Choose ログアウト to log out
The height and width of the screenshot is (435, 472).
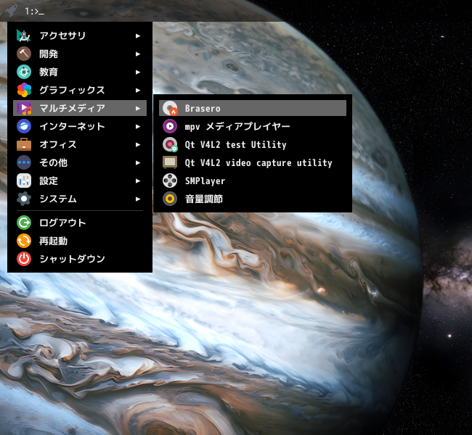click(x=80, y=223)
